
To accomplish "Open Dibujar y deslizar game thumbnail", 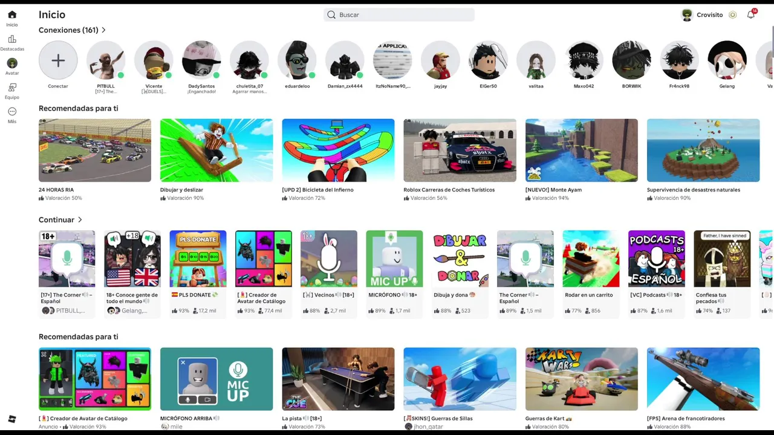I will (x=216, y=150).
